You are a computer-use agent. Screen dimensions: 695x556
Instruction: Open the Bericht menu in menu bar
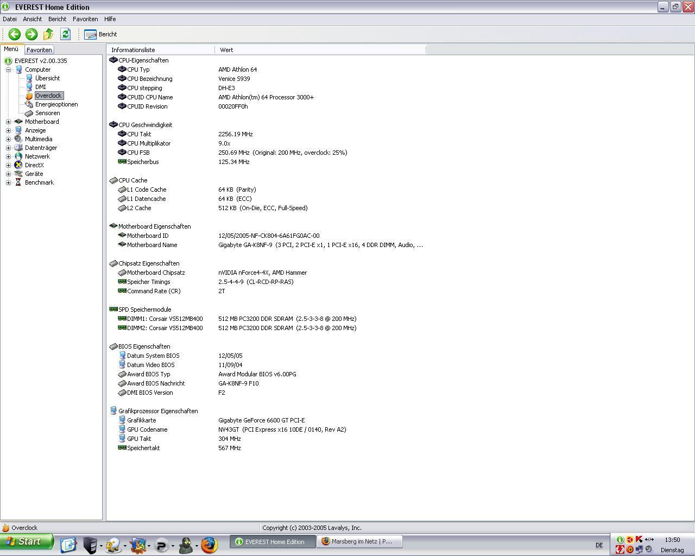click(57, 19)
